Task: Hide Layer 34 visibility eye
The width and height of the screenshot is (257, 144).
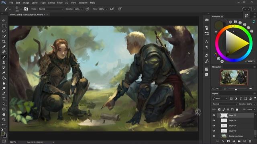Action: pyautogui.click(x=214, y=126)
